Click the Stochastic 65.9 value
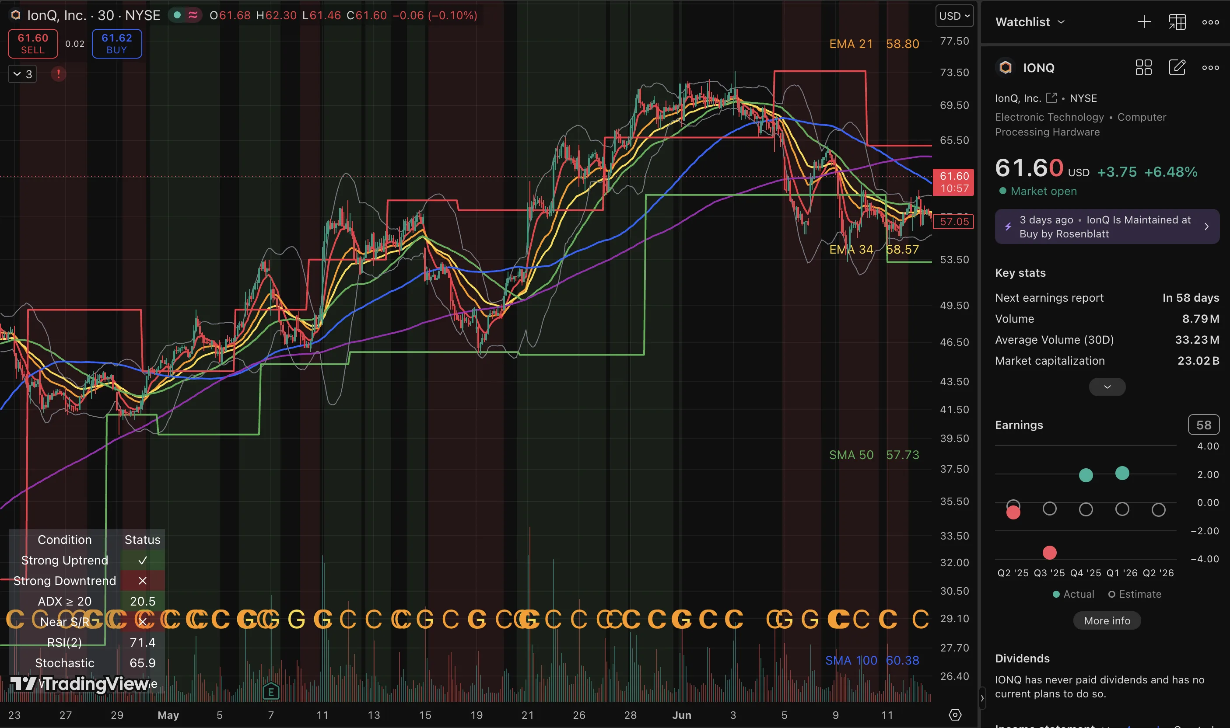The image size is (1230, 728). (x=142, y=663)
